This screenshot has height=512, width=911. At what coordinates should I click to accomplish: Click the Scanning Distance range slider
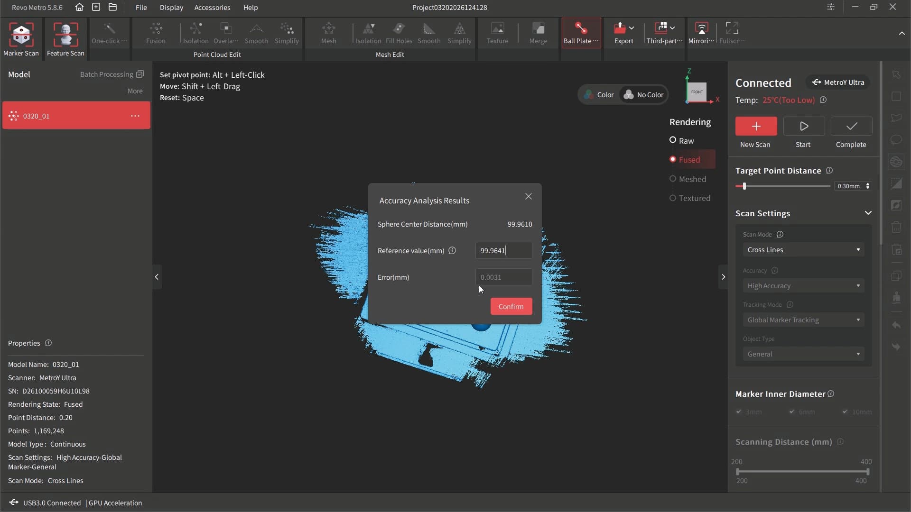point(802,472)
